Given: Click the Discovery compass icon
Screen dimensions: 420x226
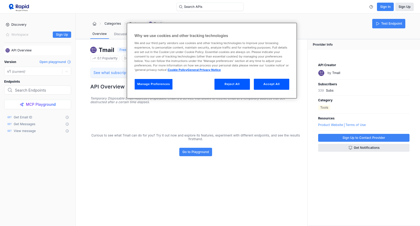Looking at the screenshot, I should coord(8,25).
